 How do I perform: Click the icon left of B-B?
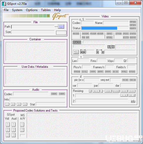tap(76, 52)
